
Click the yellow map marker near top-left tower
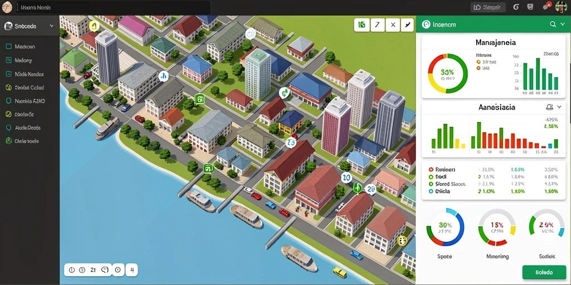(x=94, y=26)
